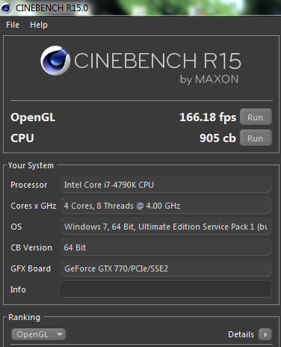Image resolution: width=281 pixels, height=347 pixels.
Task: Select the Processor field showing i7-4790K
Action: pos(166,185)
